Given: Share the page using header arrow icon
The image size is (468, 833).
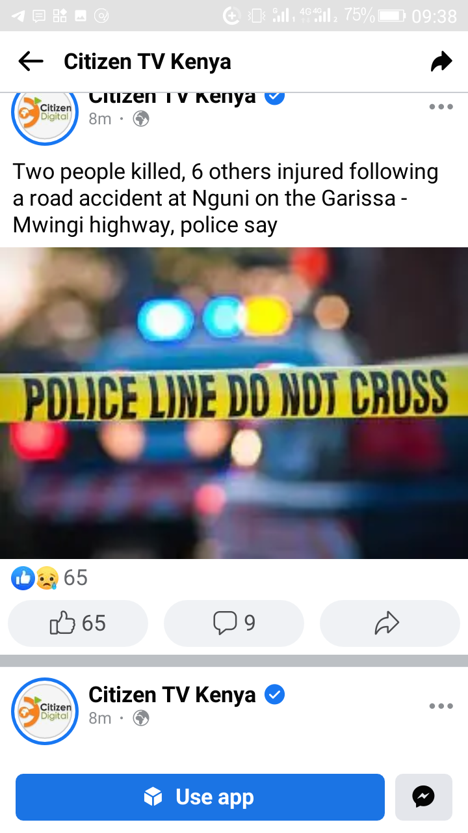Looking at the screenshot, I should 441,62.
